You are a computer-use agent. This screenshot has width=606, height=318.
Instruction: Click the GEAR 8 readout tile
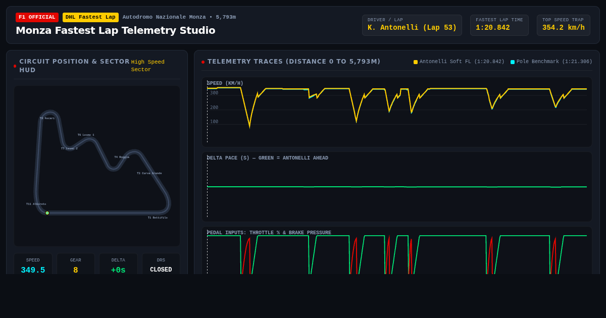point(76,264)
